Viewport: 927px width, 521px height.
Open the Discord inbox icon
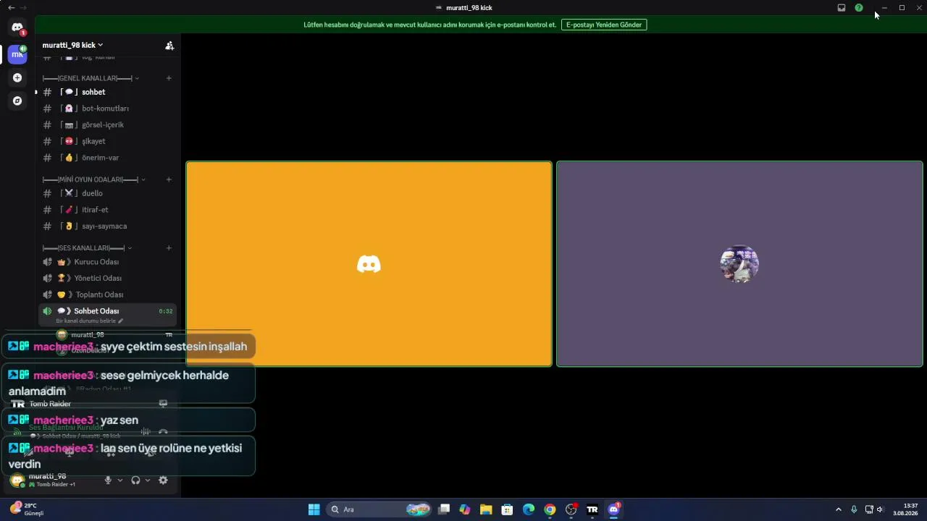tap(842, 8)
